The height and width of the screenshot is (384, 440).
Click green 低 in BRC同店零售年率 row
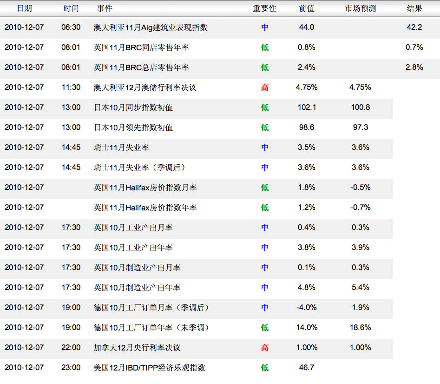265,47
